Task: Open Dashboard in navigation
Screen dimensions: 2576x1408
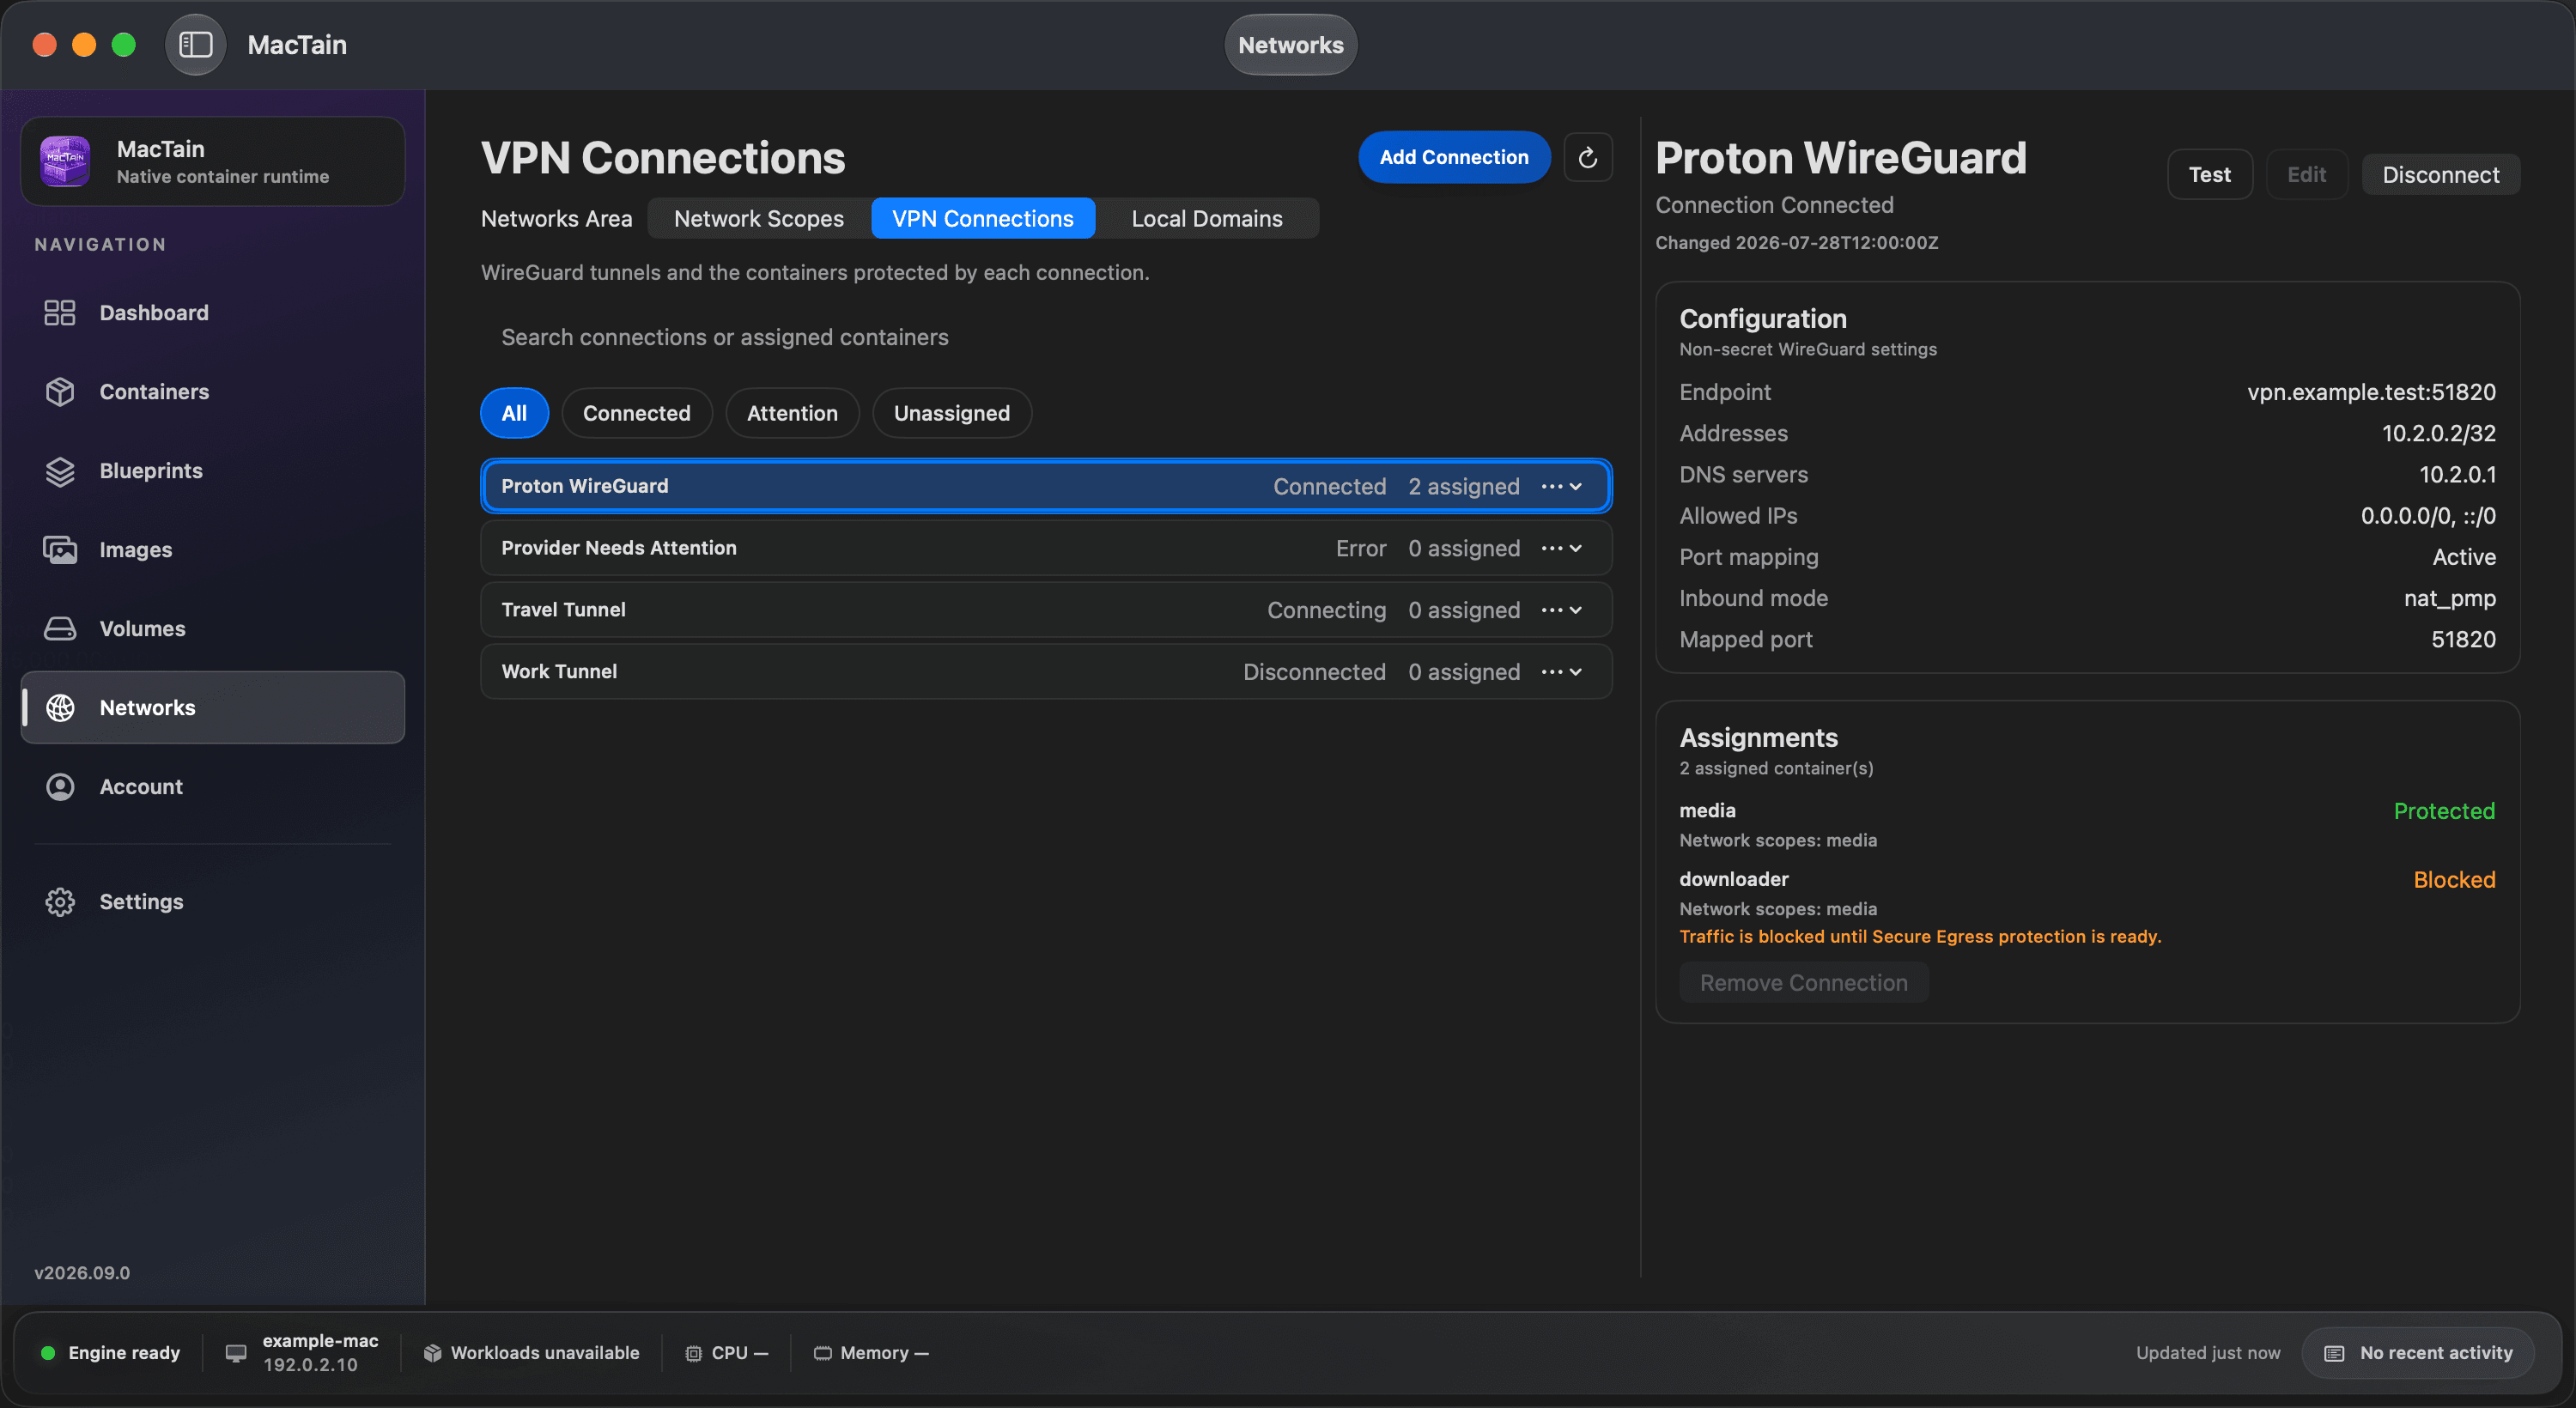Action: point(212,313)
